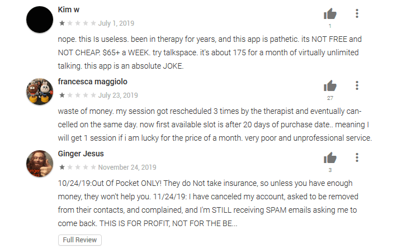Click the 27 helpful count on francesca's review
Image resolution: width=397 pixels, height=249 pixels.
(330, 98)
